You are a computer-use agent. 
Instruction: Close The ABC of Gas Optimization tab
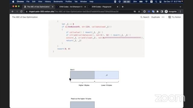point(53,7)
